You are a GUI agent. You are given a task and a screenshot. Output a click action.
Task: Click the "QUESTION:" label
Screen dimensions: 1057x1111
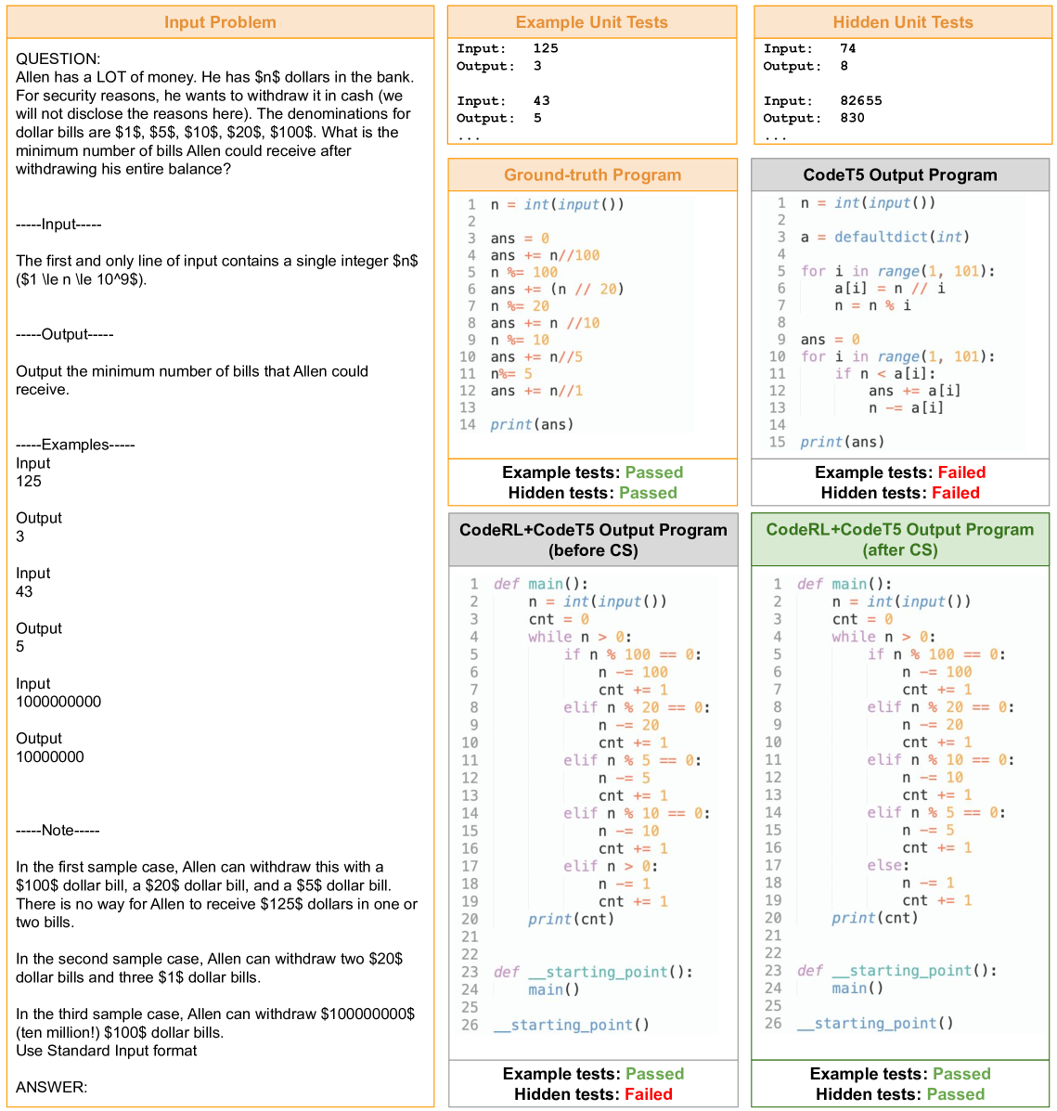[x=58, y=58]
